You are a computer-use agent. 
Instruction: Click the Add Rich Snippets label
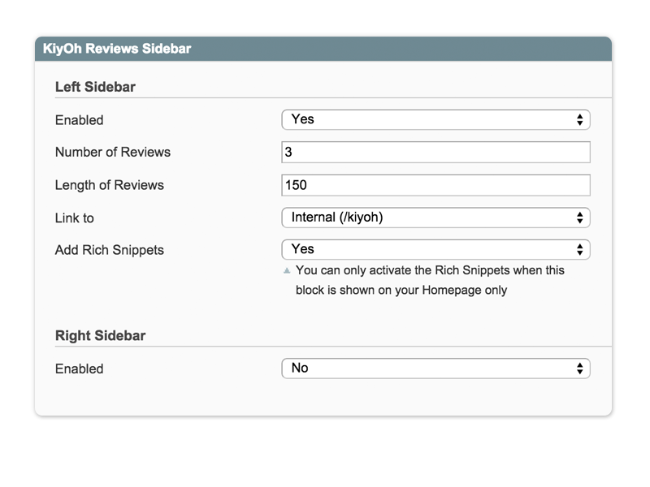(x=110, y=250)
